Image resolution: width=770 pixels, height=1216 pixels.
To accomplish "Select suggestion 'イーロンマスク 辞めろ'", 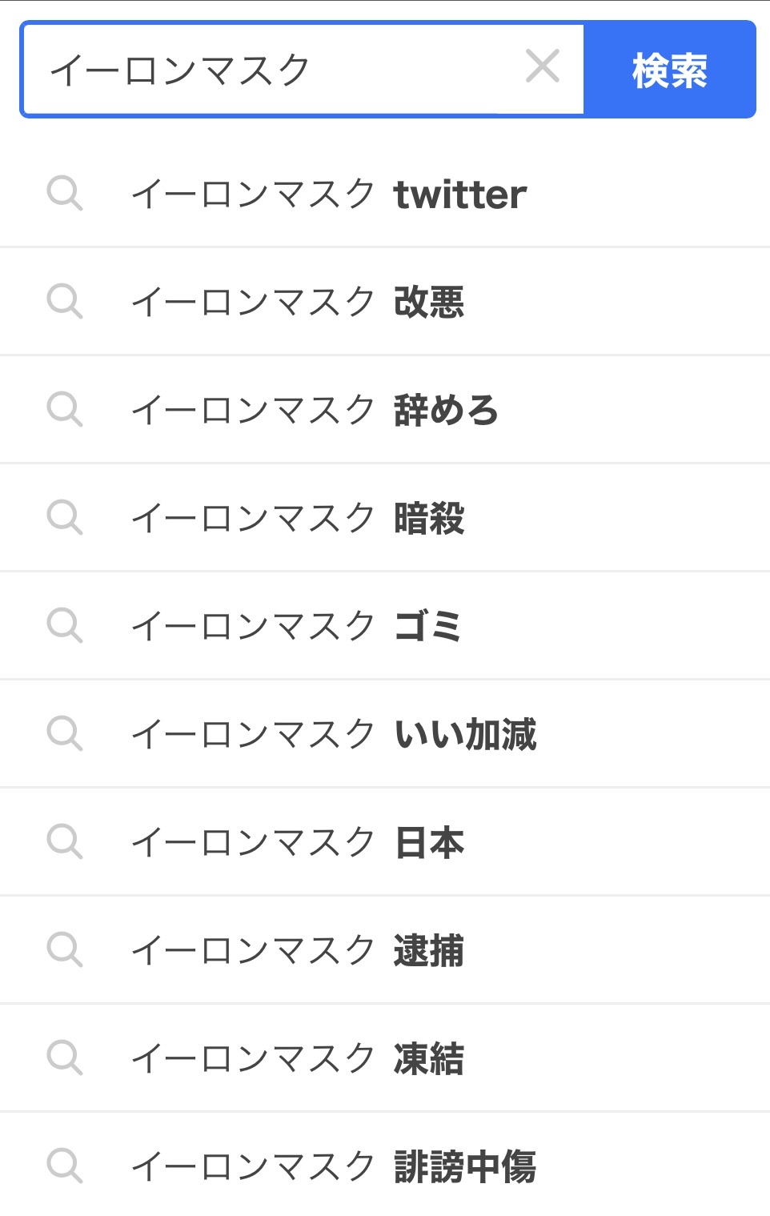I will 314,411.
